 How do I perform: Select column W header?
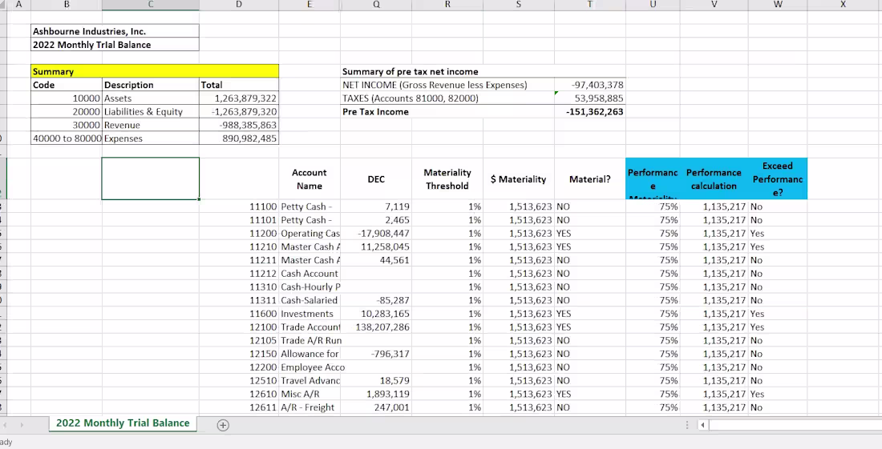coord(778,5)
